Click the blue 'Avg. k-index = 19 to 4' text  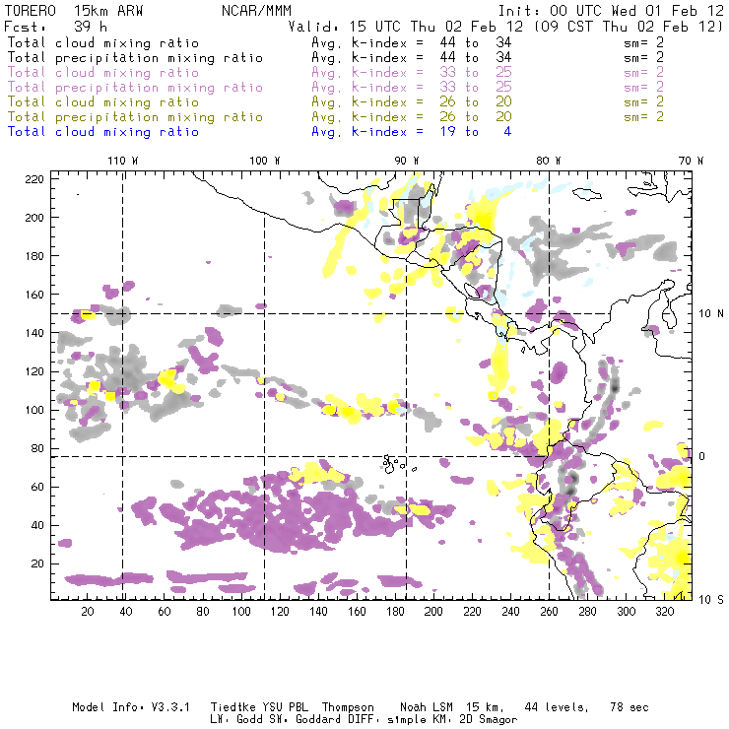coord(412,132)
